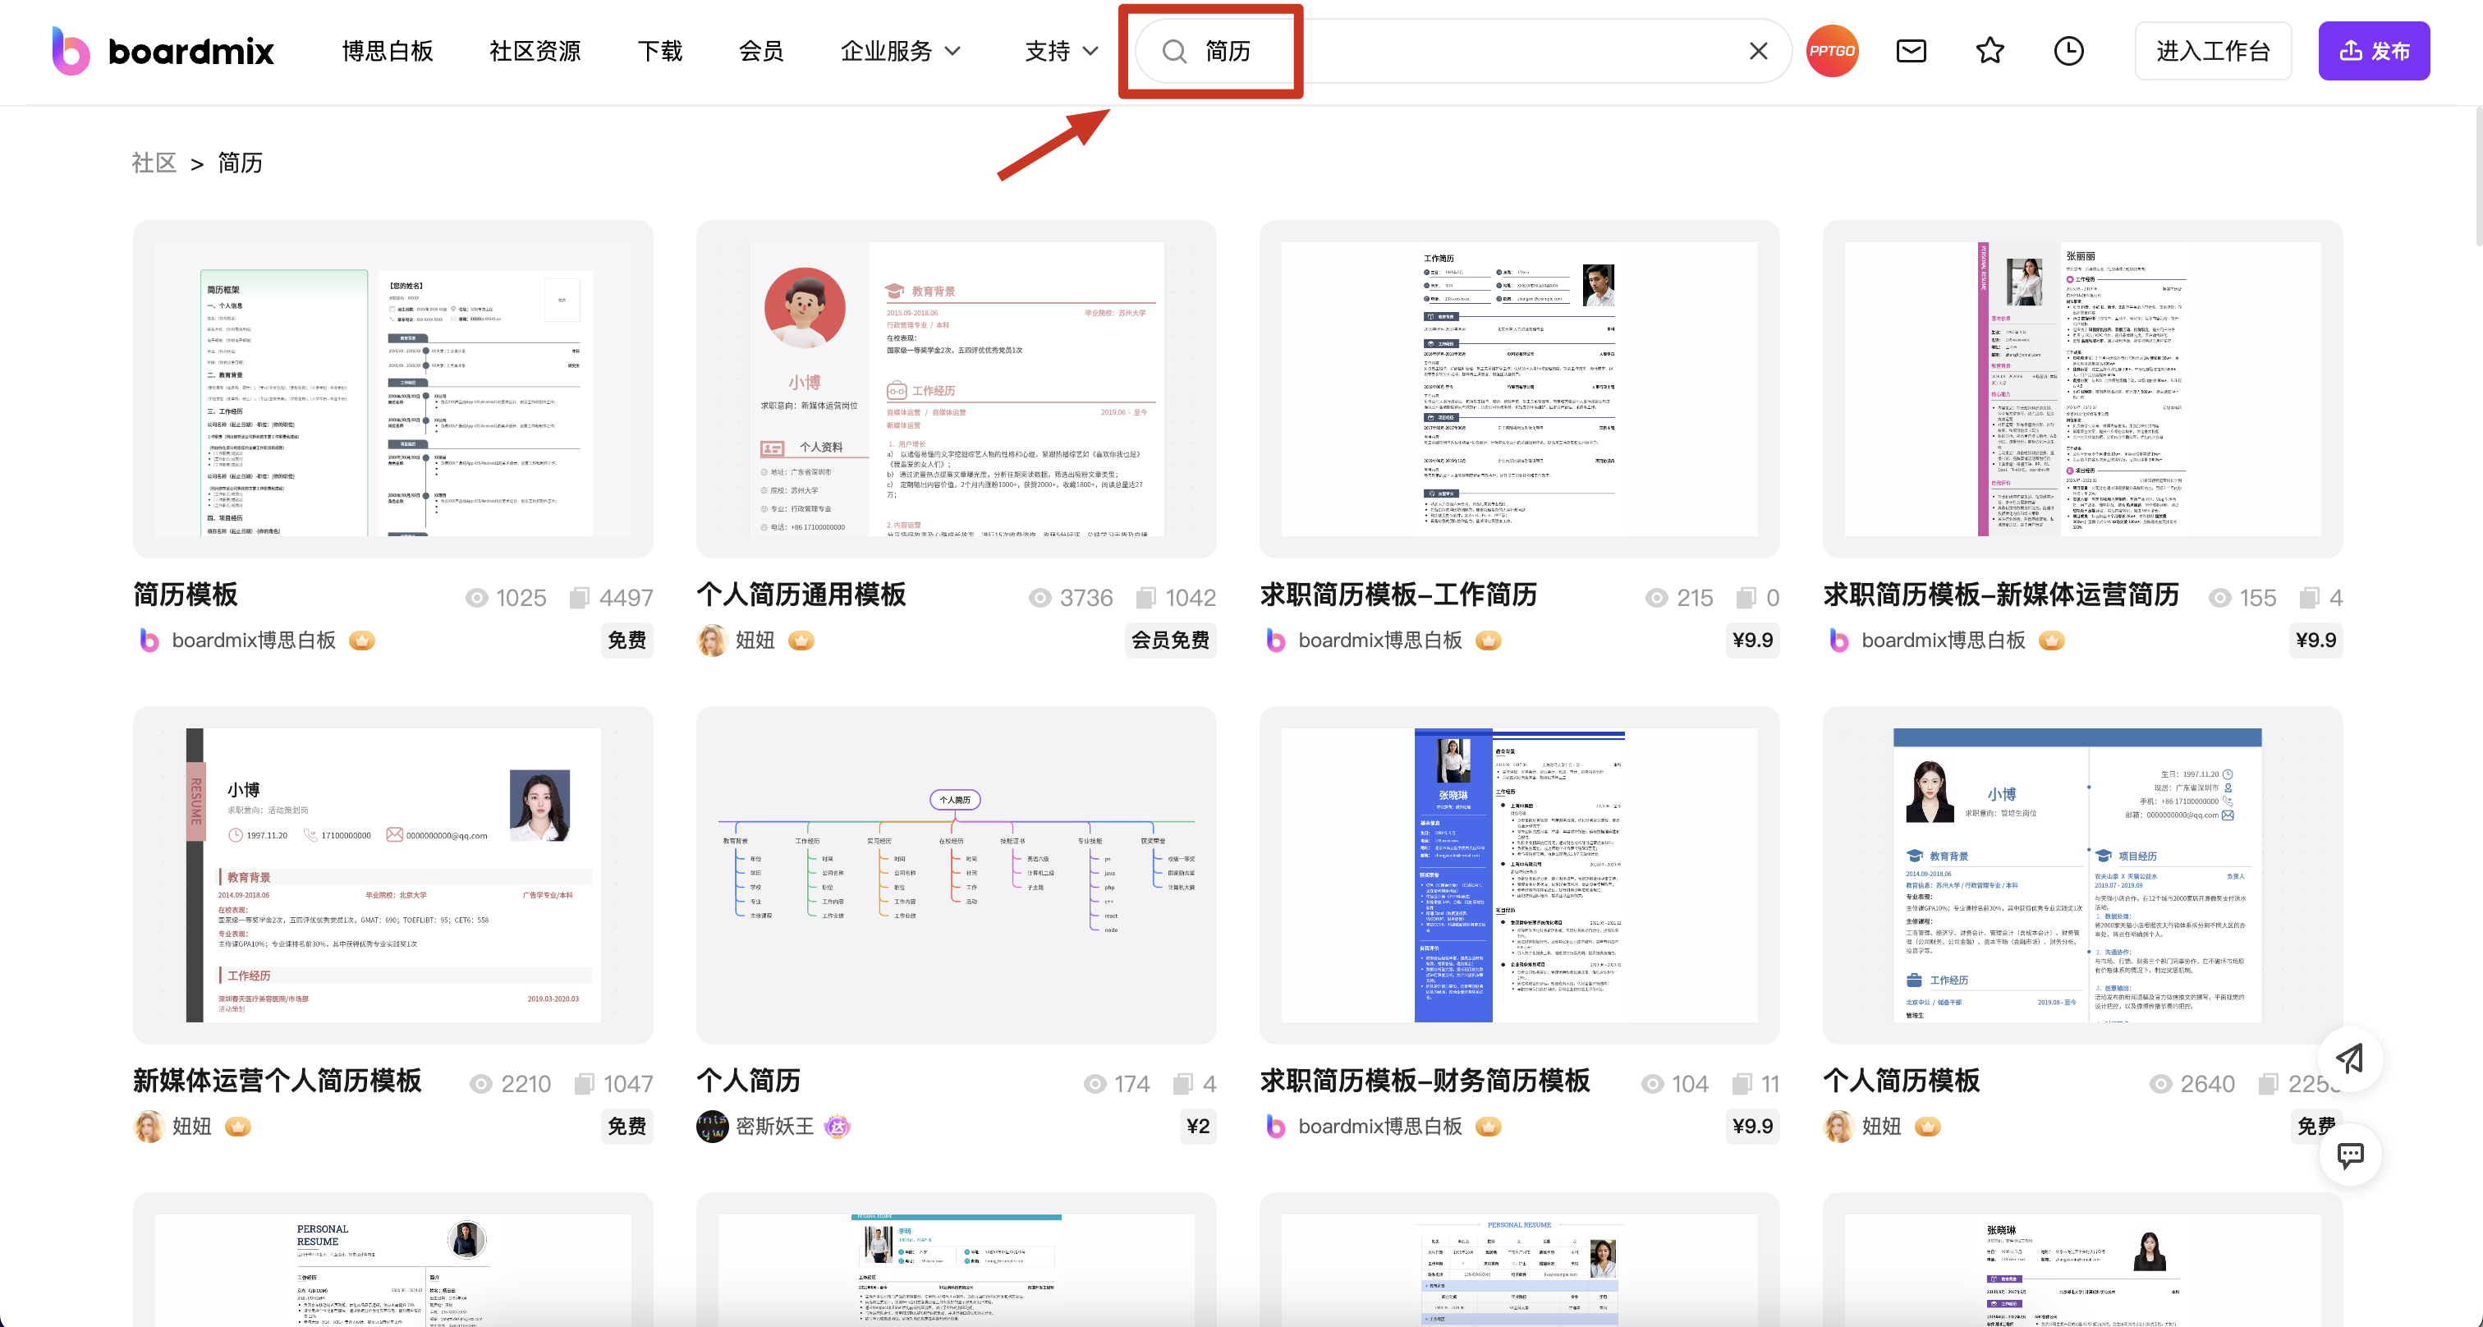This screenshot has height=1327, width=2483.
Task: Click the paper-plane floating icon
Action: [2350, 1058]
